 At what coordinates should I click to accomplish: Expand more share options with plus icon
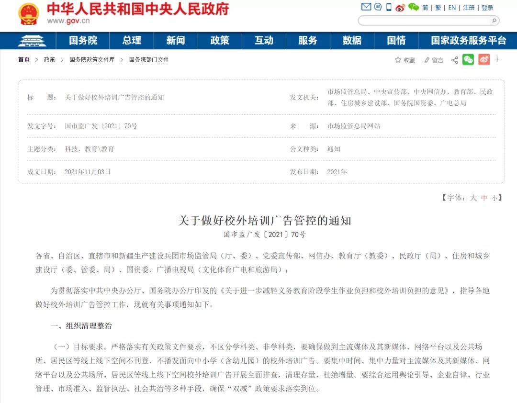click(497, 59)
